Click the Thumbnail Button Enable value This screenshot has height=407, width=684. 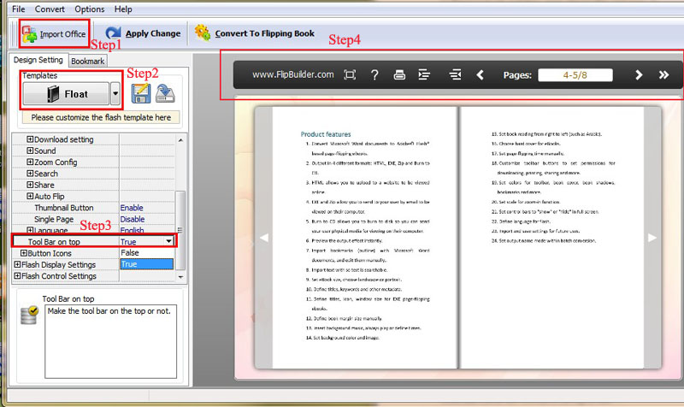132,208
